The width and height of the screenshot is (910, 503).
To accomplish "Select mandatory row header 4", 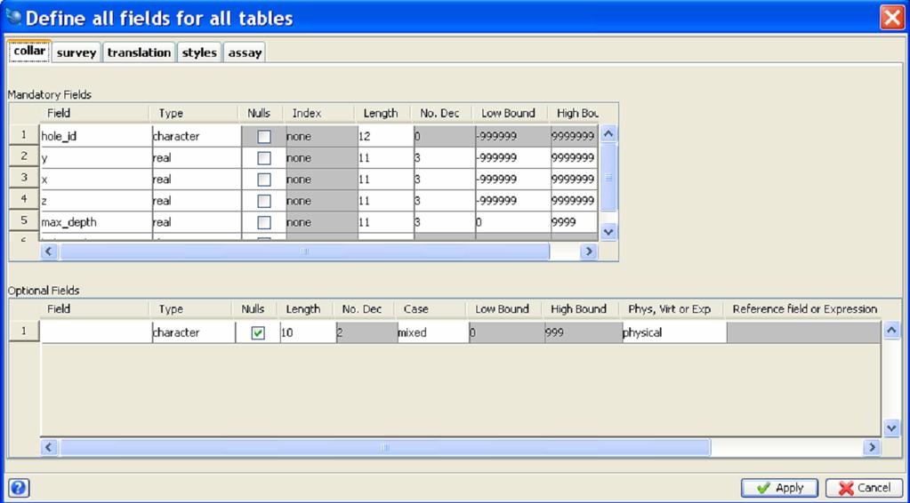I will coord(24,199).
